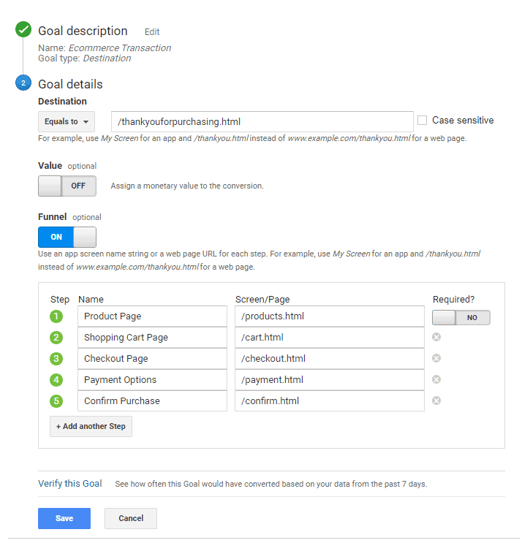Click the Goal type 'Destination' value
Image resolution: width=530 pixels, height=543 pixels.
[x=107, y=58]
